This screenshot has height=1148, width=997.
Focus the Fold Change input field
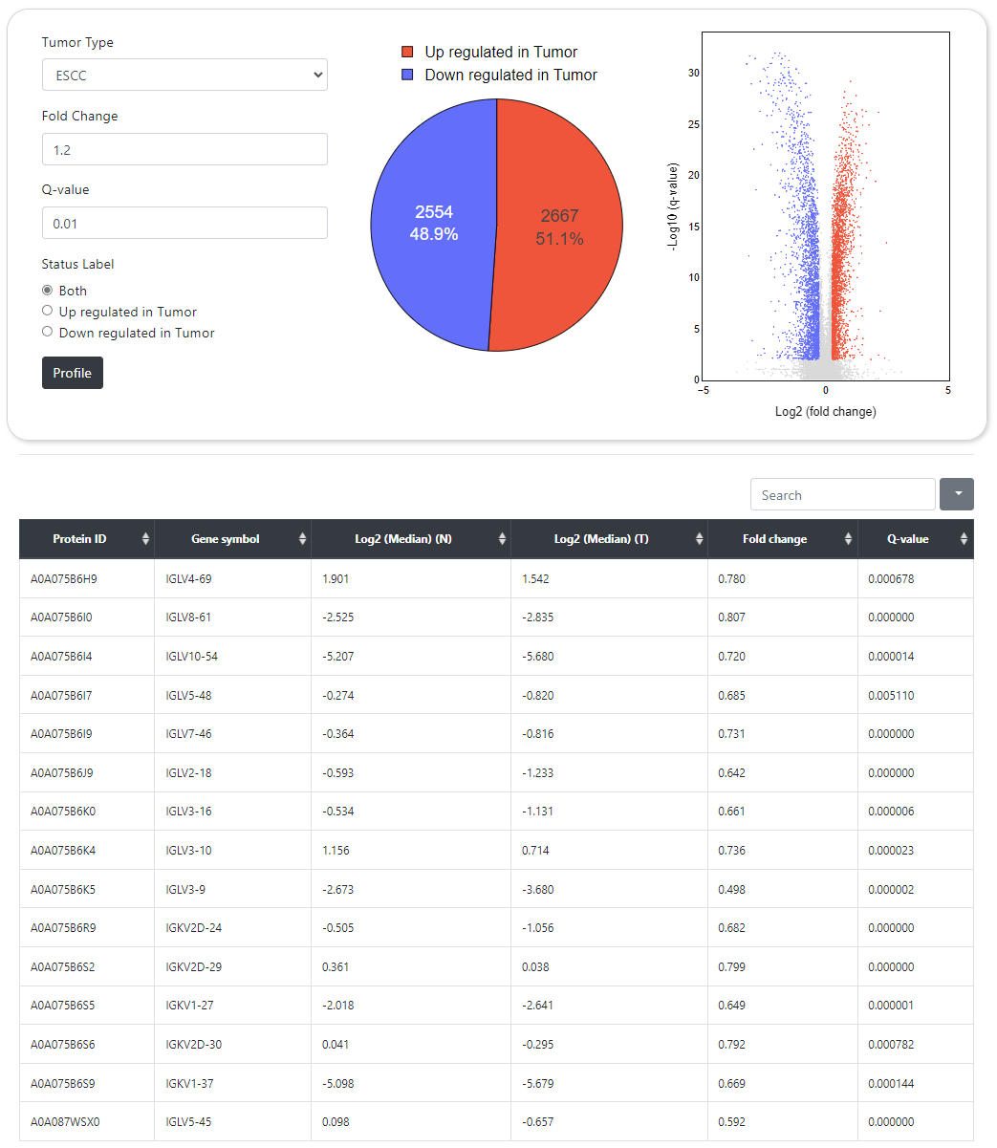click(x=184, y=150)
